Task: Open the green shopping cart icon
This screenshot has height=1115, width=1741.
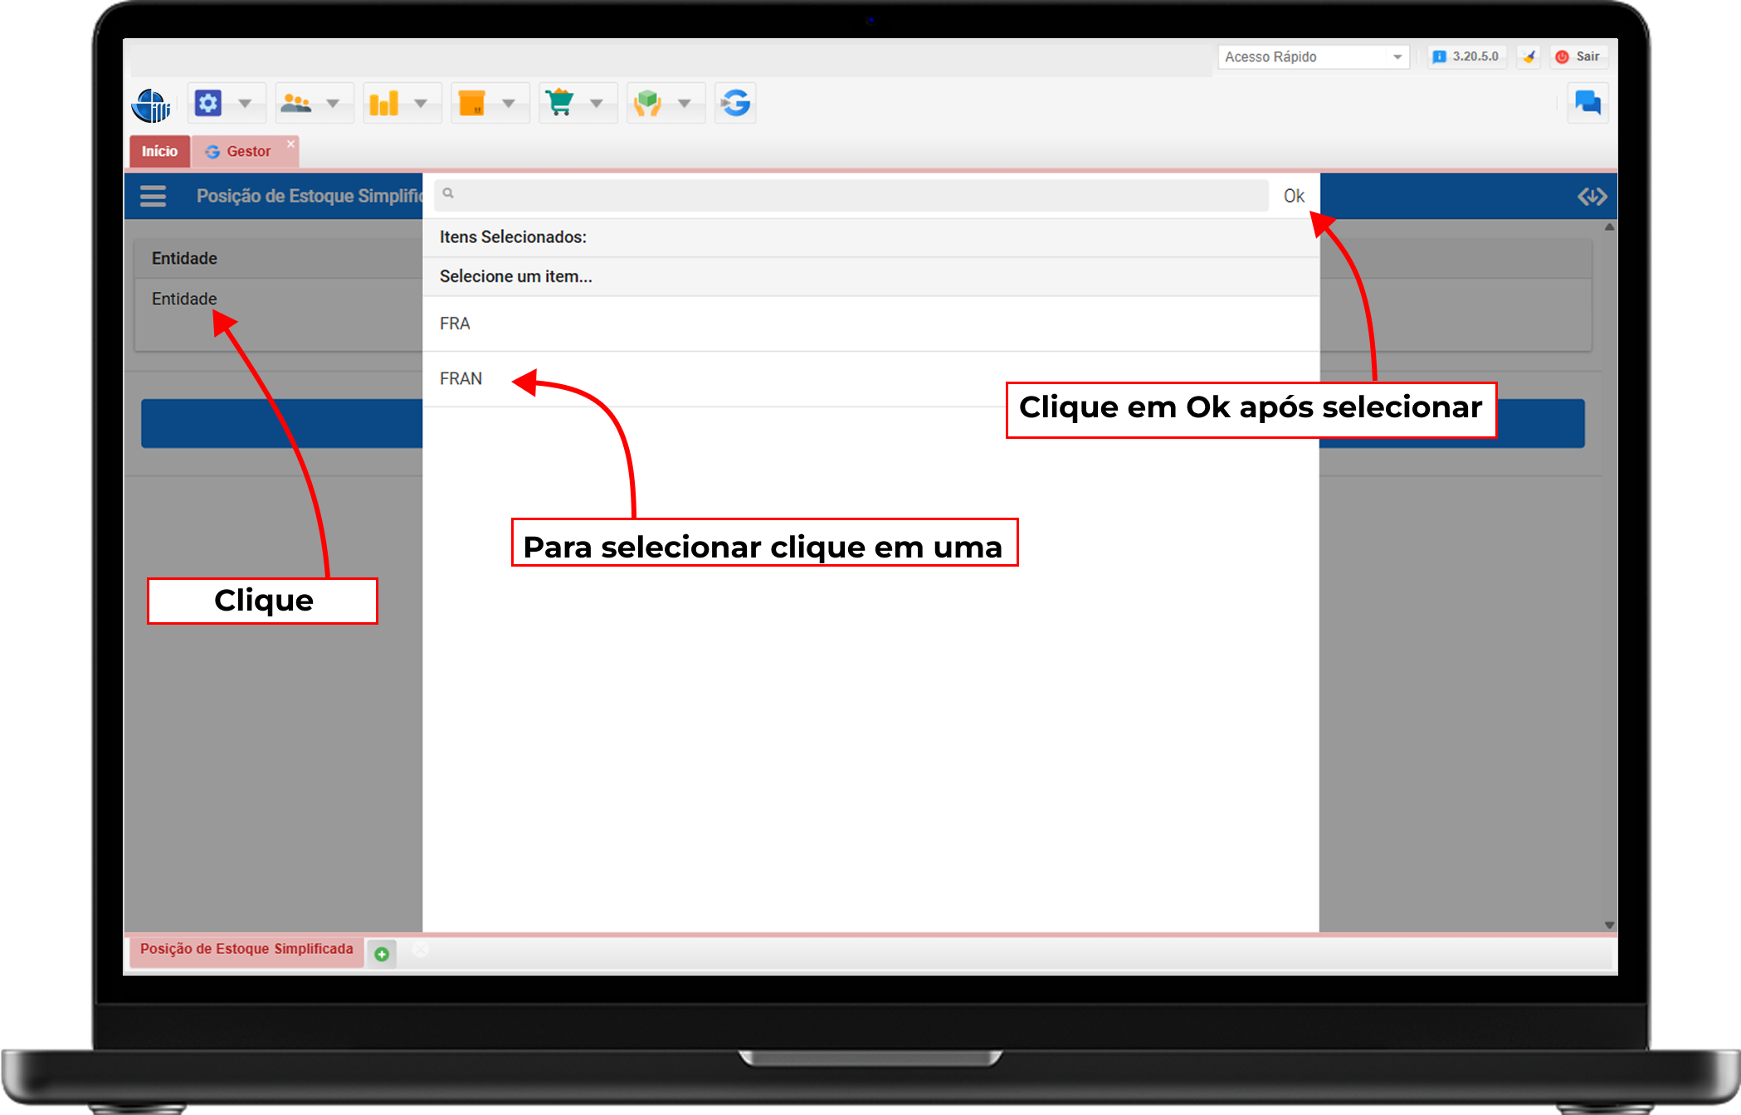Action: [560, 103]
